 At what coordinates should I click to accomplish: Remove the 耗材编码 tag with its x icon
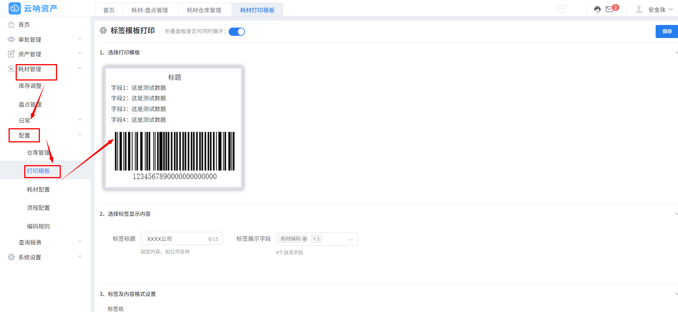(305, 239)
